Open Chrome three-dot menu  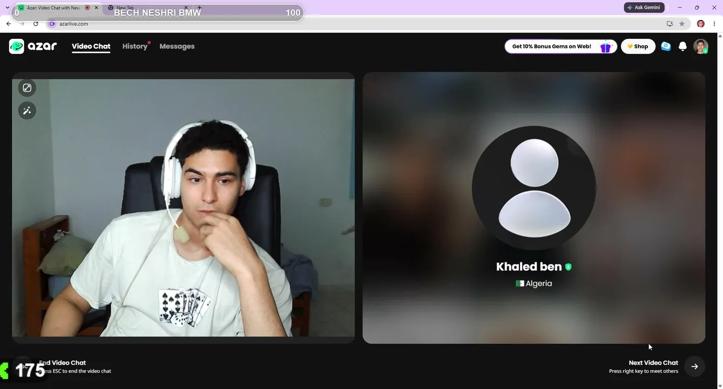click(714, 24)
